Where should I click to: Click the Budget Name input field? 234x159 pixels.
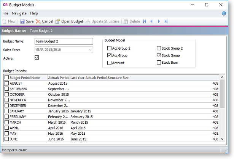64,41
